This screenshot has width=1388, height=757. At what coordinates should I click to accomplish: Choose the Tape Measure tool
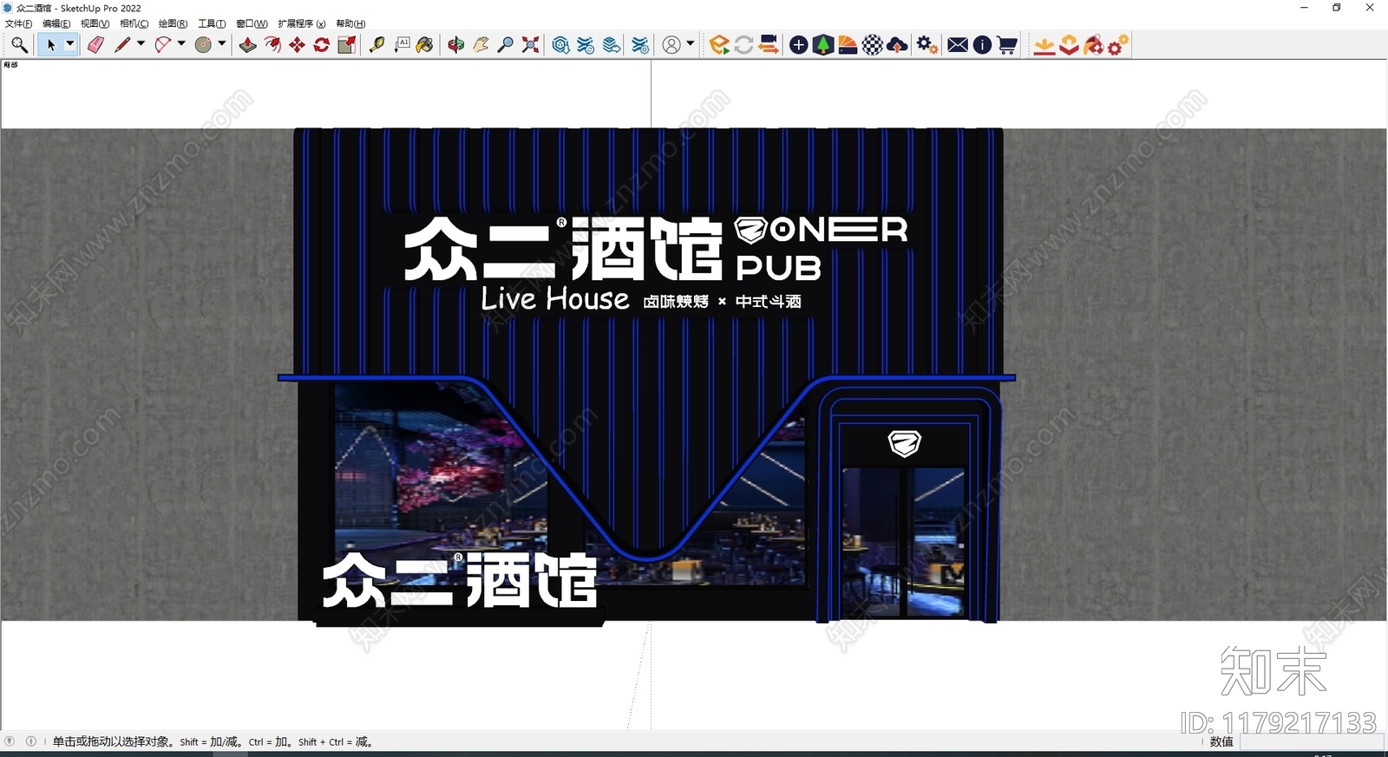[377, 45]
